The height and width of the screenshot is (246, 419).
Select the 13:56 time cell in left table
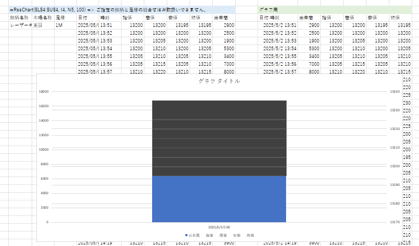click(x=110, y=64)
